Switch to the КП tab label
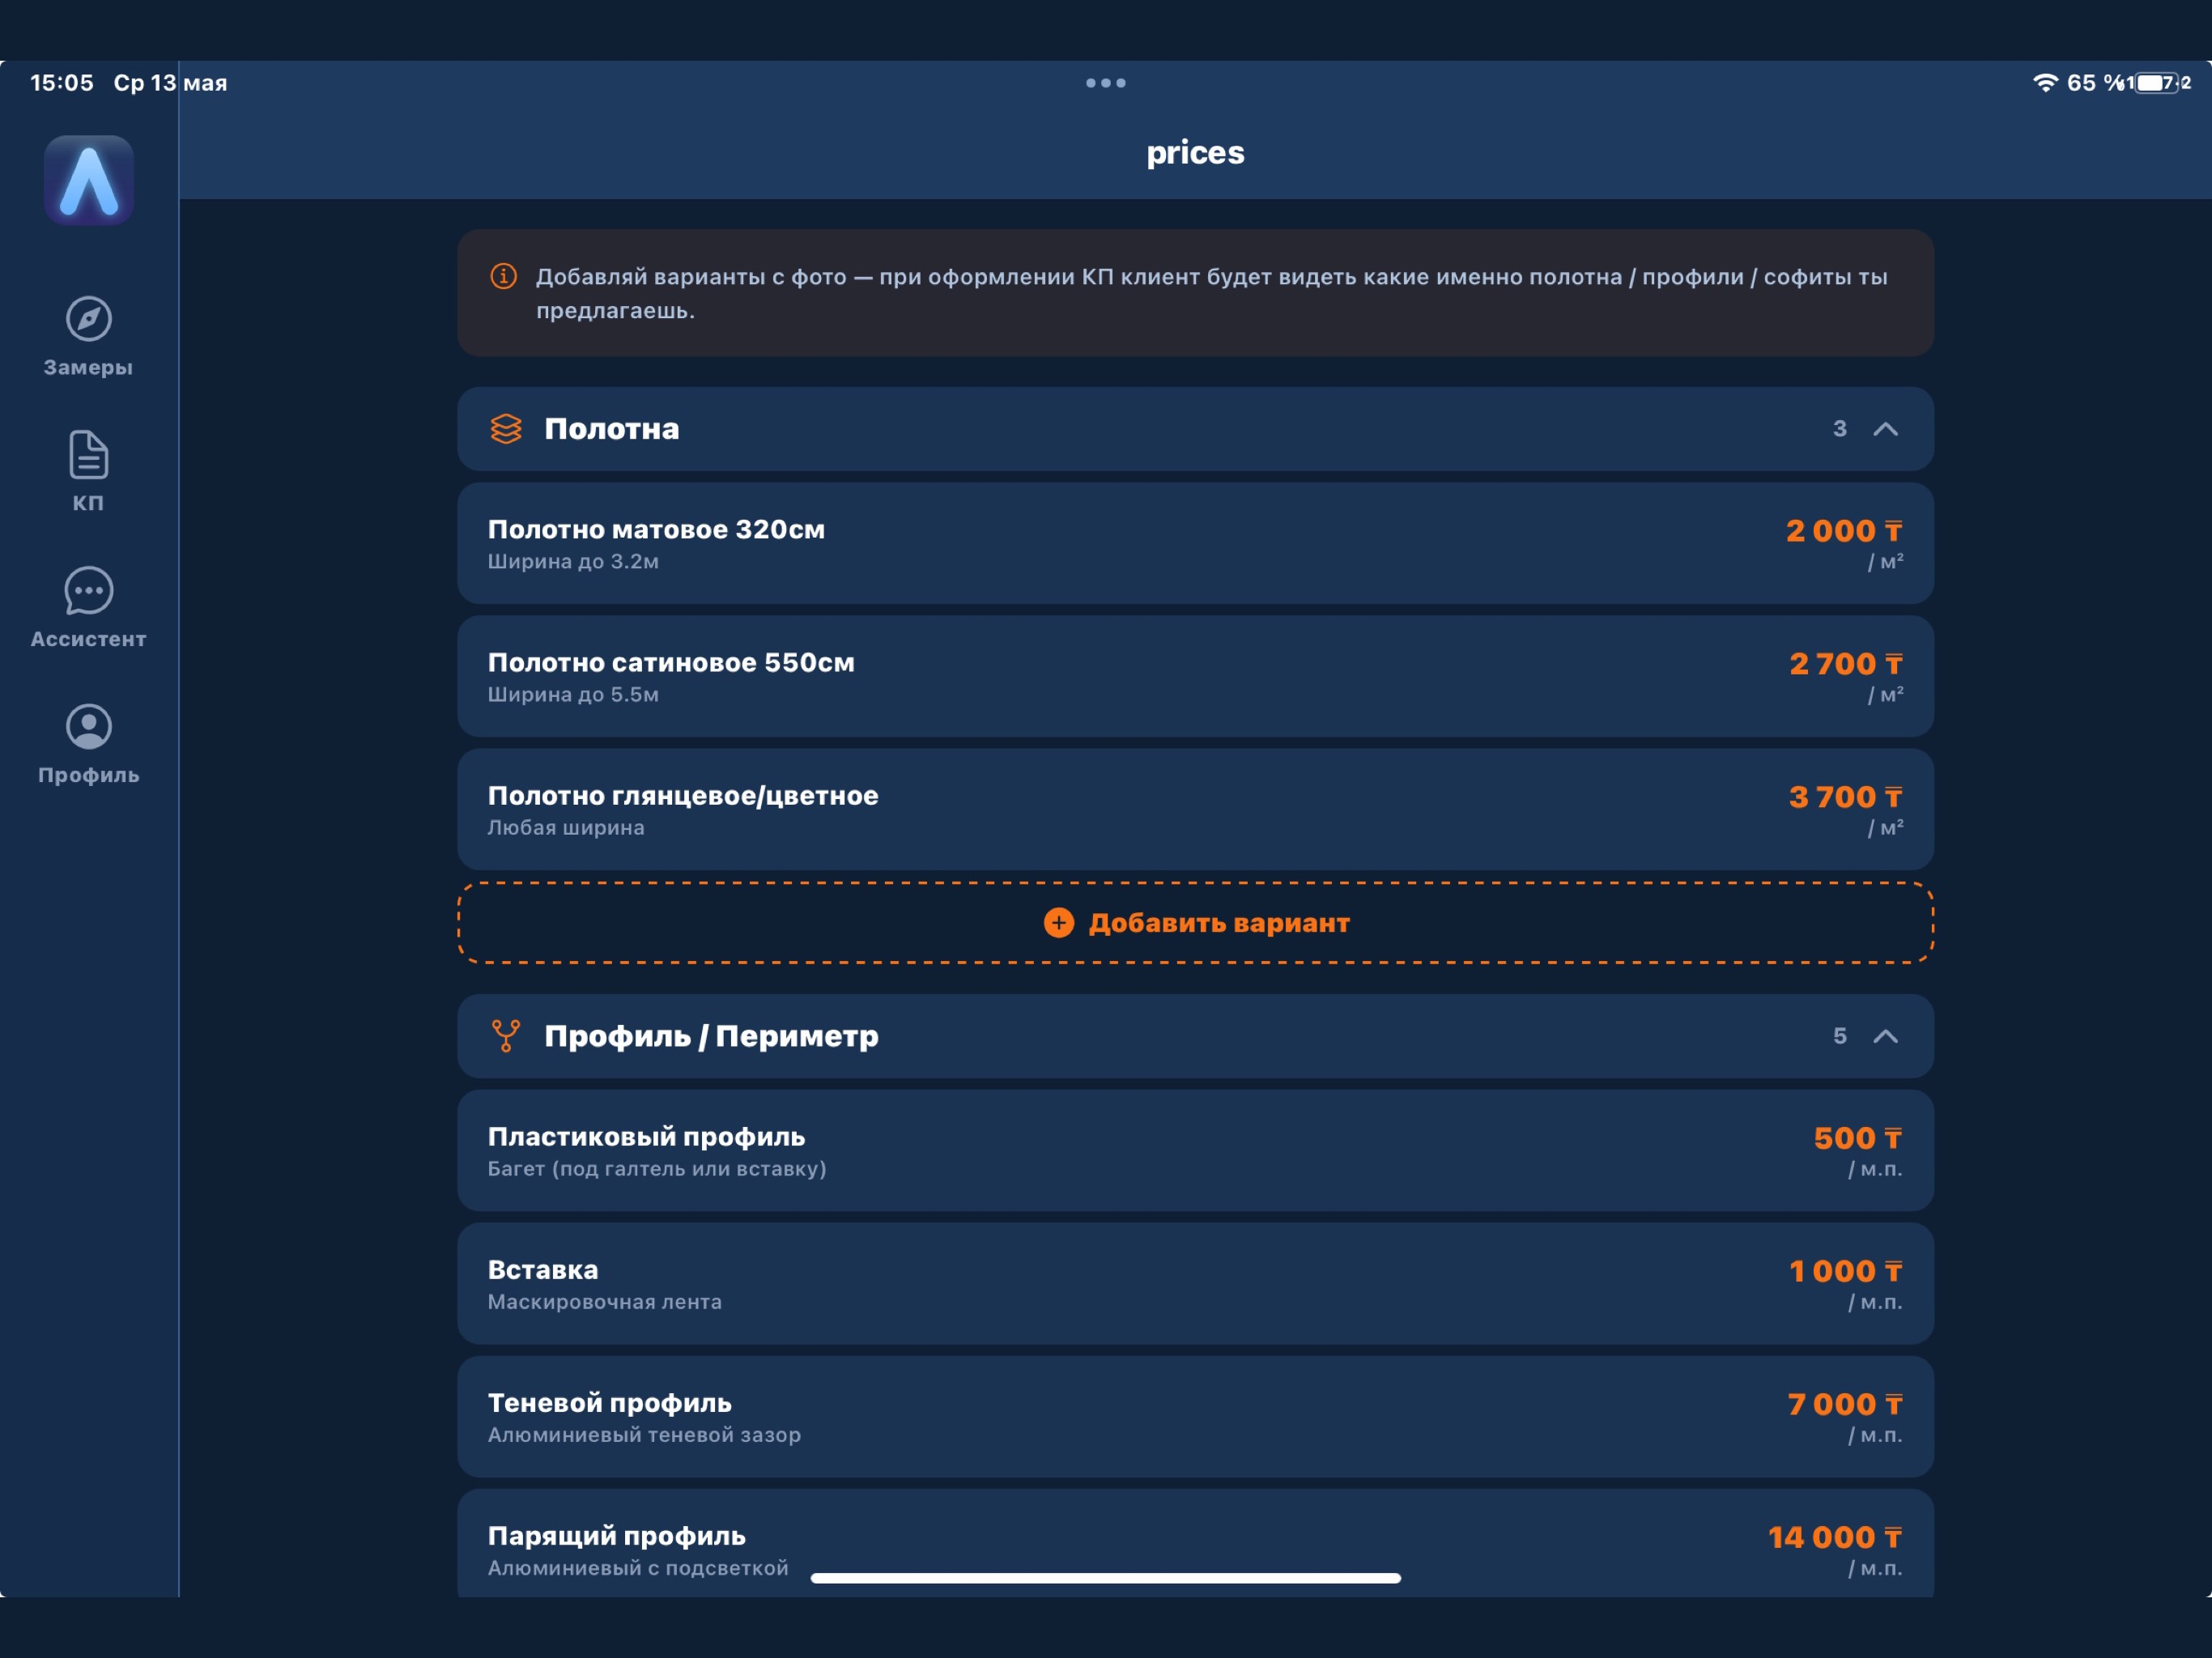Viewport: 2212px width, 1658px height. [x=89, y=503]
